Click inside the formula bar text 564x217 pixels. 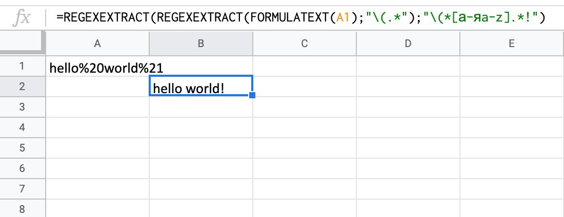click(300, 17)
